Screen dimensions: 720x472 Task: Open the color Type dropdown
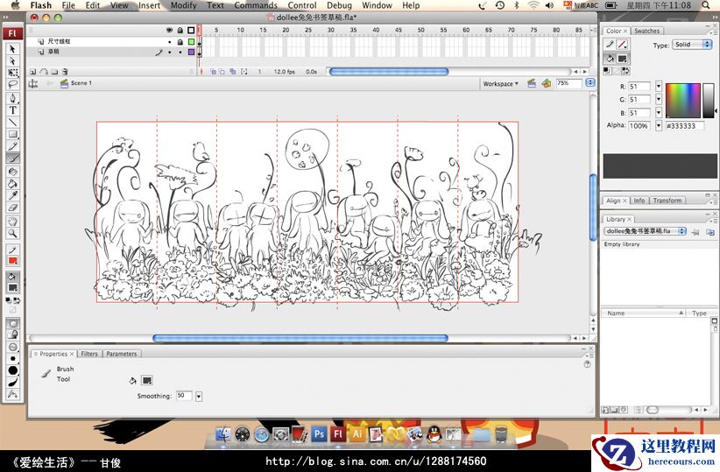tap(692, 45)
